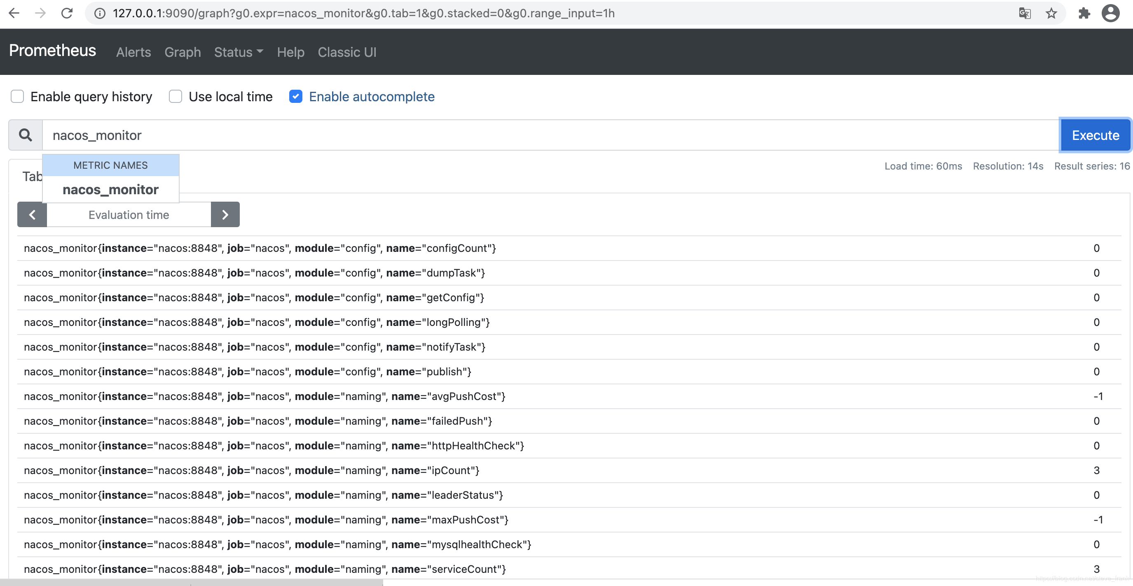Toggle Use local time checkbox
The width and height of the screenshot is (1133, 586).
pyautogui.click(x=176, y=96)
